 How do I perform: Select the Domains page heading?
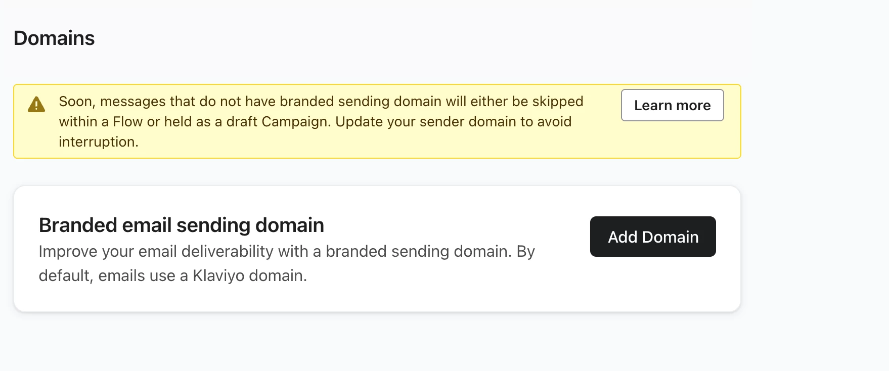pyautogui.click(x=54, y=38)
